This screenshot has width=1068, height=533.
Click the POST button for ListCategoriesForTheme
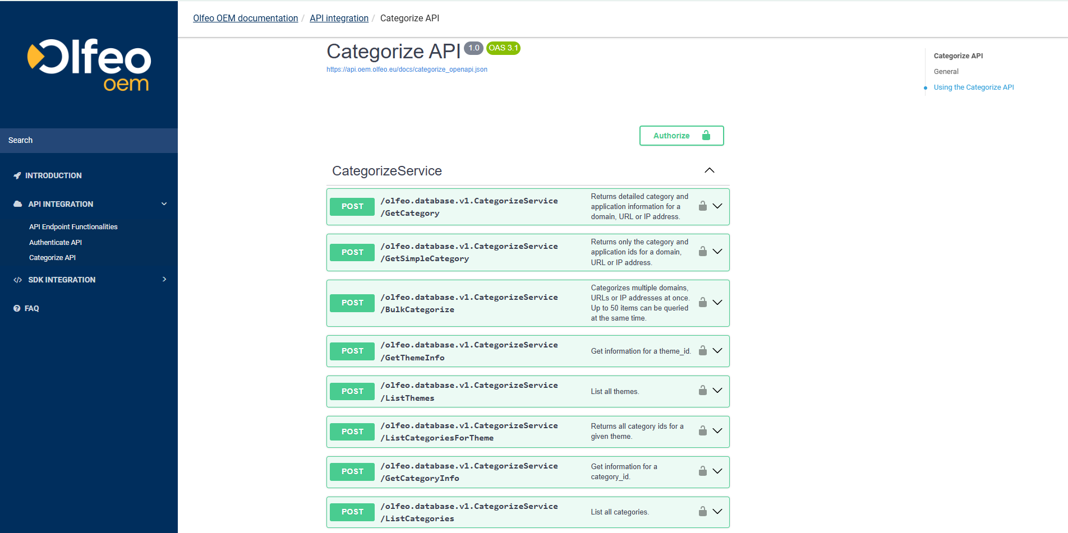click(x=352, y=432)
